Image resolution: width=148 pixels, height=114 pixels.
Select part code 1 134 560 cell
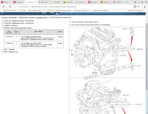pyautogui.click(x=9, y=38)
